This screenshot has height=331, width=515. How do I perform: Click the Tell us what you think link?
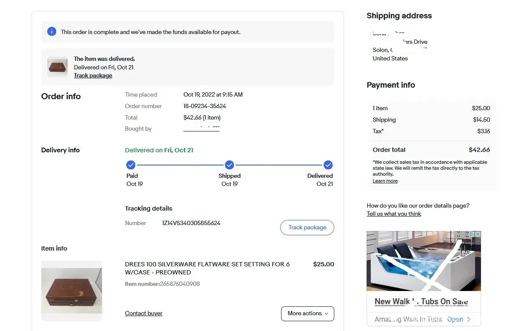394,214
